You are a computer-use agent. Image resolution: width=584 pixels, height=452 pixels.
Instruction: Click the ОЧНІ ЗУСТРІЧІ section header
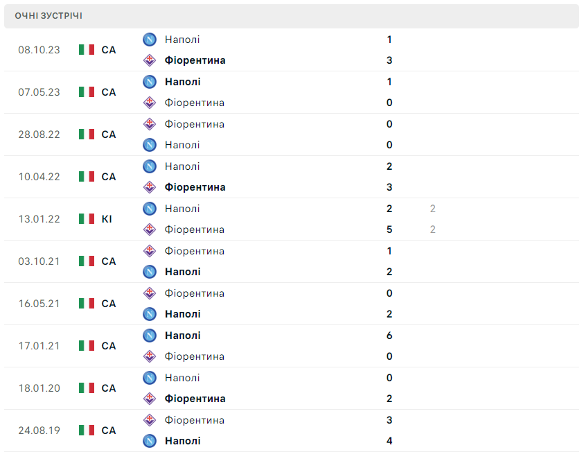point(48,16)
